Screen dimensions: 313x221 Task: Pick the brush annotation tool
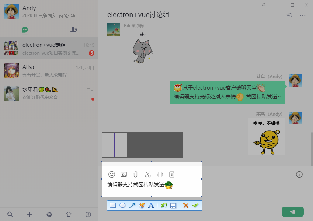click(142, 205)
